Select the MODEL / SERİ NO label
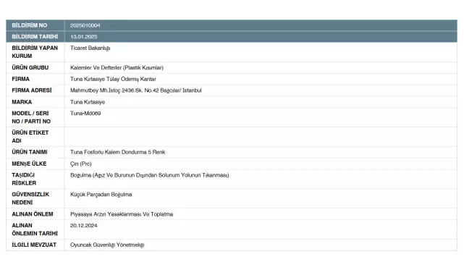The width and height of the screenshot is (464, 275). [x=31, y=117]
